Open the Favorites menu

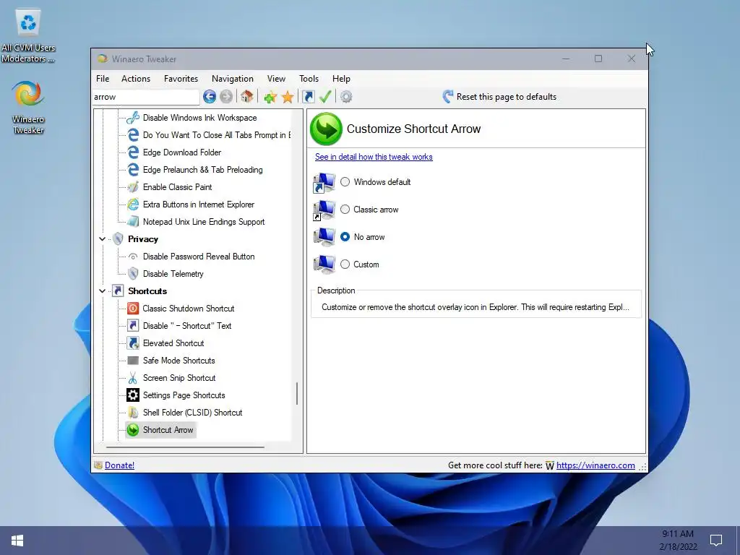(x=181, y=79)
